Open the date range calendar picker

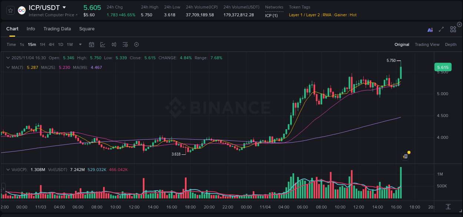(91, 44)
